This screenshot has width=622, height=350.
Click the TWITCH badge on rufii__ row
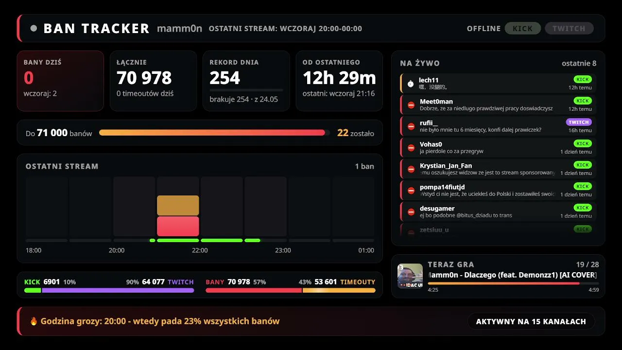pyautogui.click(x=579, y=122)
